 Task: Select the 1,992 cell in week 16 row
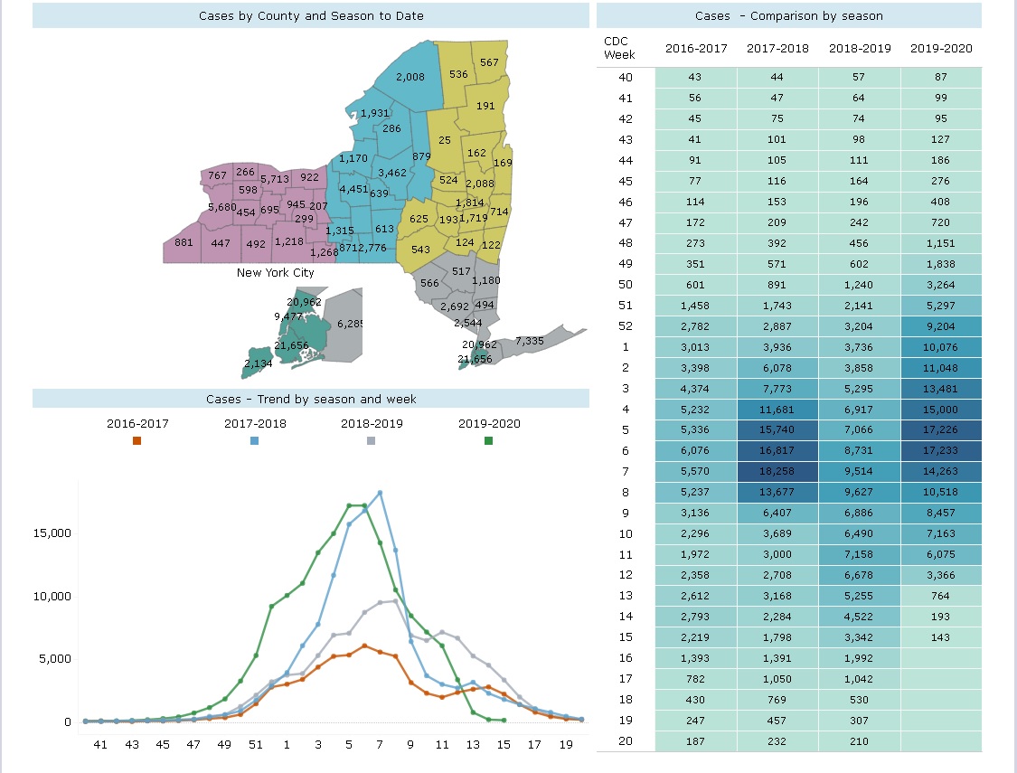[x=860, y=658]
